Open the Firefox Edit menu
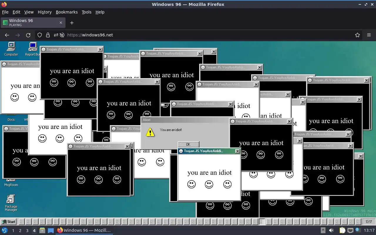 pyautogui.click(x=16, y=12)
